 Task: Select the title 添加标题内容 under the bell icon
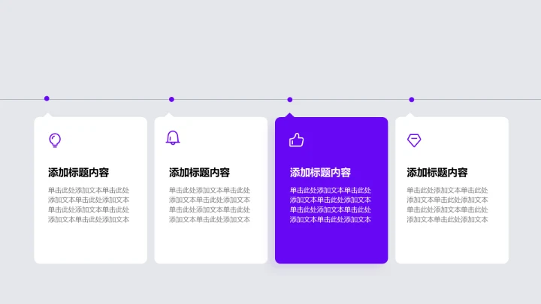(x=199, y=173)
